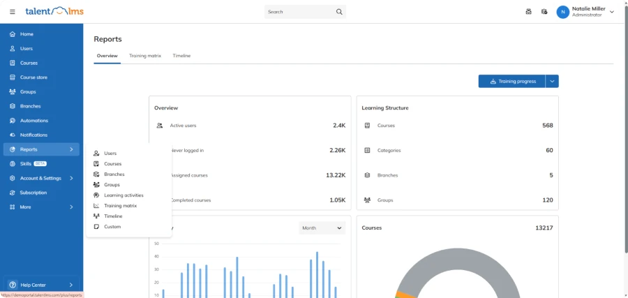Click the search magnifier icon
This screenshot has width=628, height=298.
pyautogui.click(x=339, y=12)
